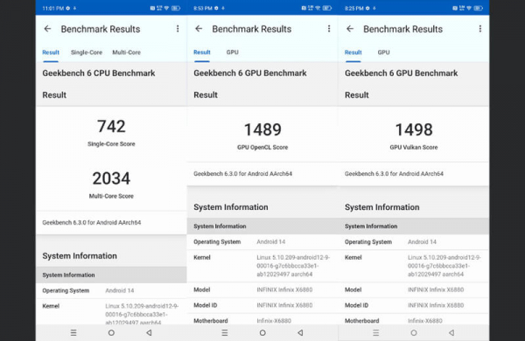The height and width of the screenshot is (341, 525).
Task: Tap home button on OpenCL results screen
Action: (x=262, y=332)
